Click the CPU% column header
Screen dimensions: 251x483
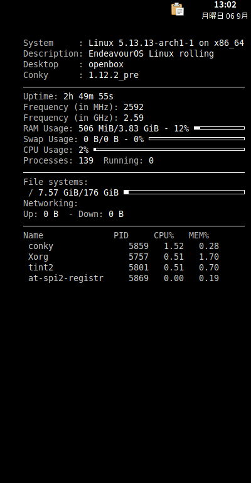coord(164,236)
